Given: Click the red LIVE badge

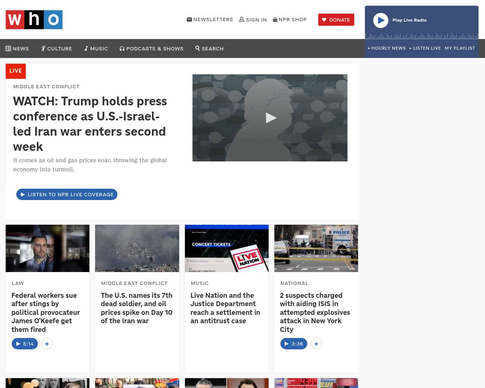Looking at the screenshot, I should point(16,71).
